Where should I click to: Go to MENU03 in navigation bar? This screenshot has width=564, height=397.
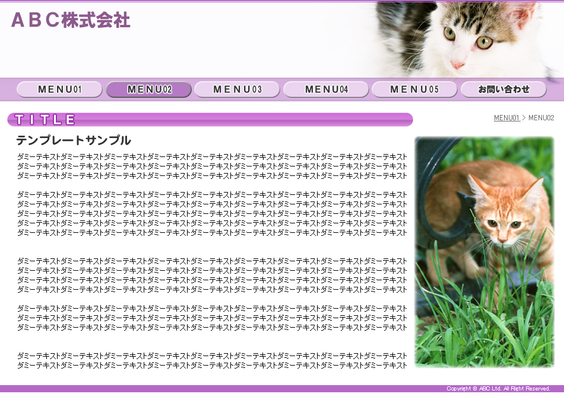(x=237, y=89)
